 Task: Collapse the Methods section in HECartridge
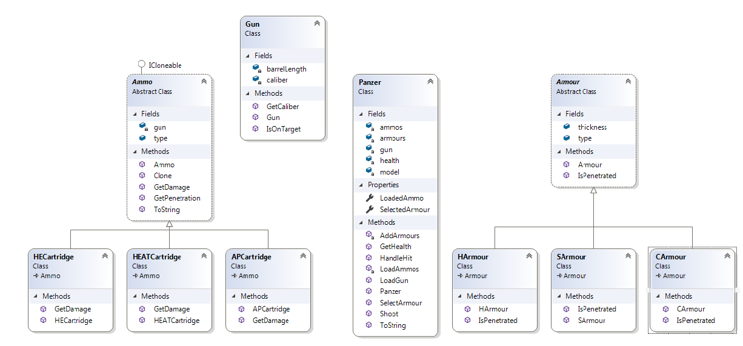[36, 296]
